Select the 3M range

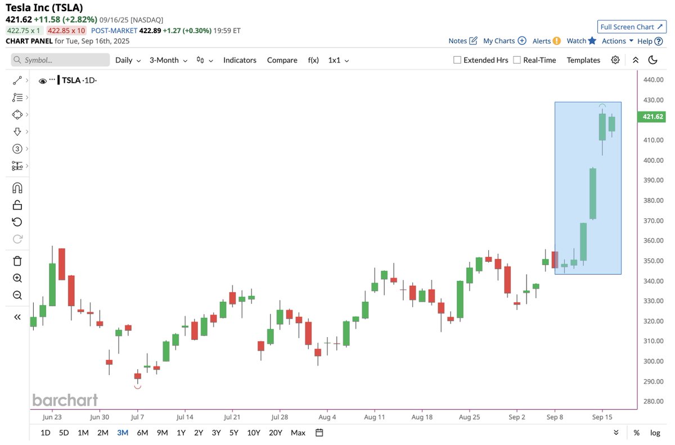click(x=123, y=433)
